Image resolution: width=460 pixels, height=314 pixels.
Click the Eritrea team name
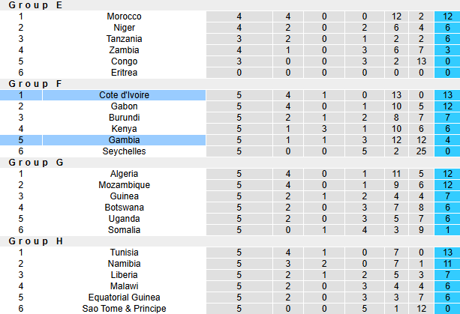124,73
